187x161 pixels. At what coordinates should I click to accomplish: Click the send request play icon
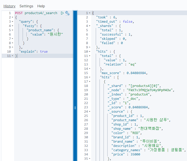coord(62,13)
